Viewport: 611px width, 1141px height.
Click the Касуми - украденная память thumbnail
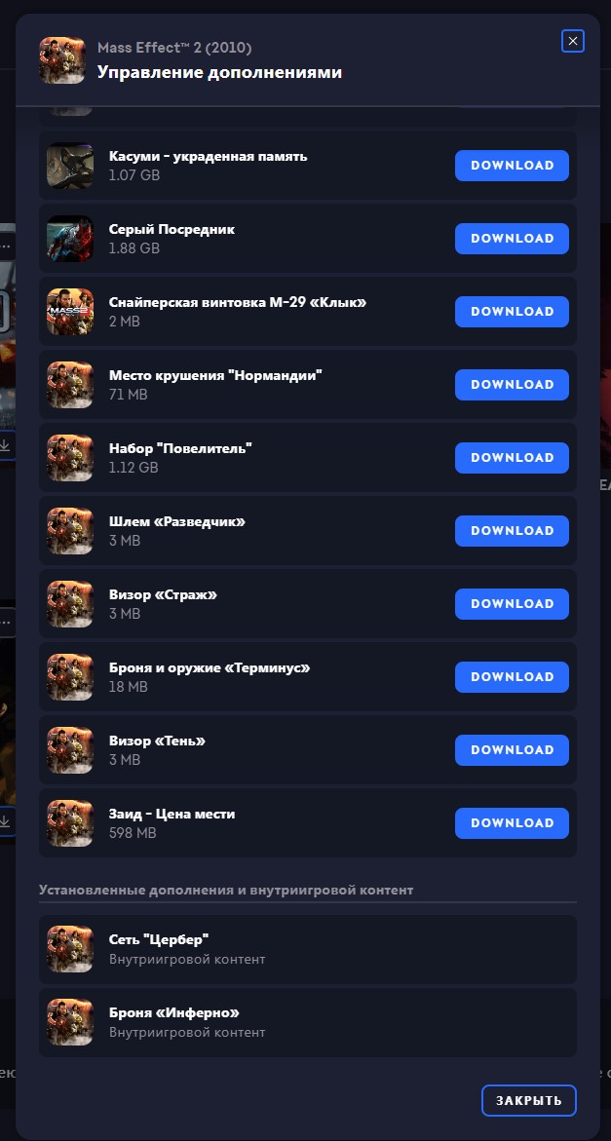click(70, 166)
